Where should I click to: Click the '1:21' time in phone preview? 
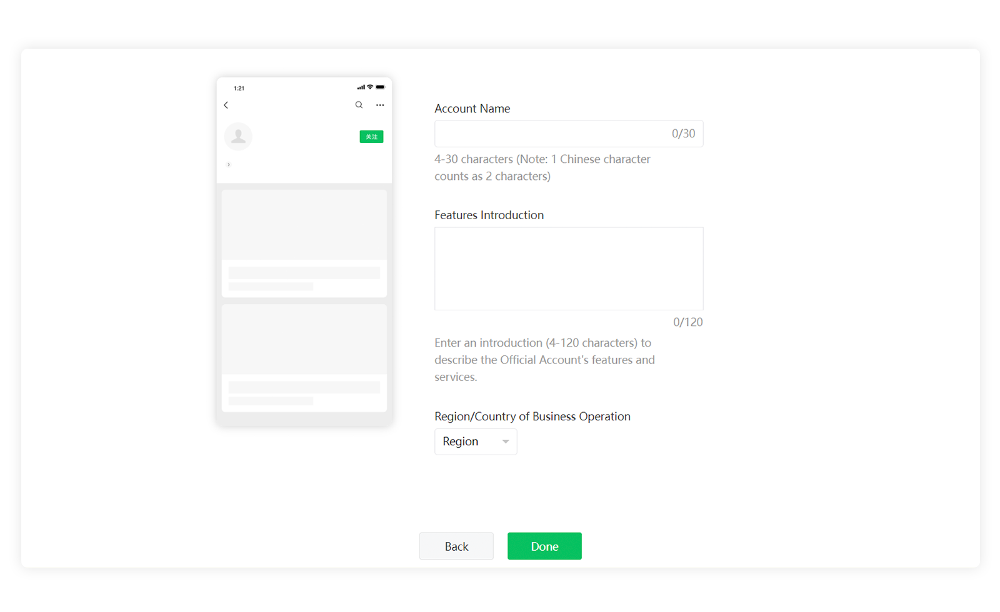coord(239,88)
